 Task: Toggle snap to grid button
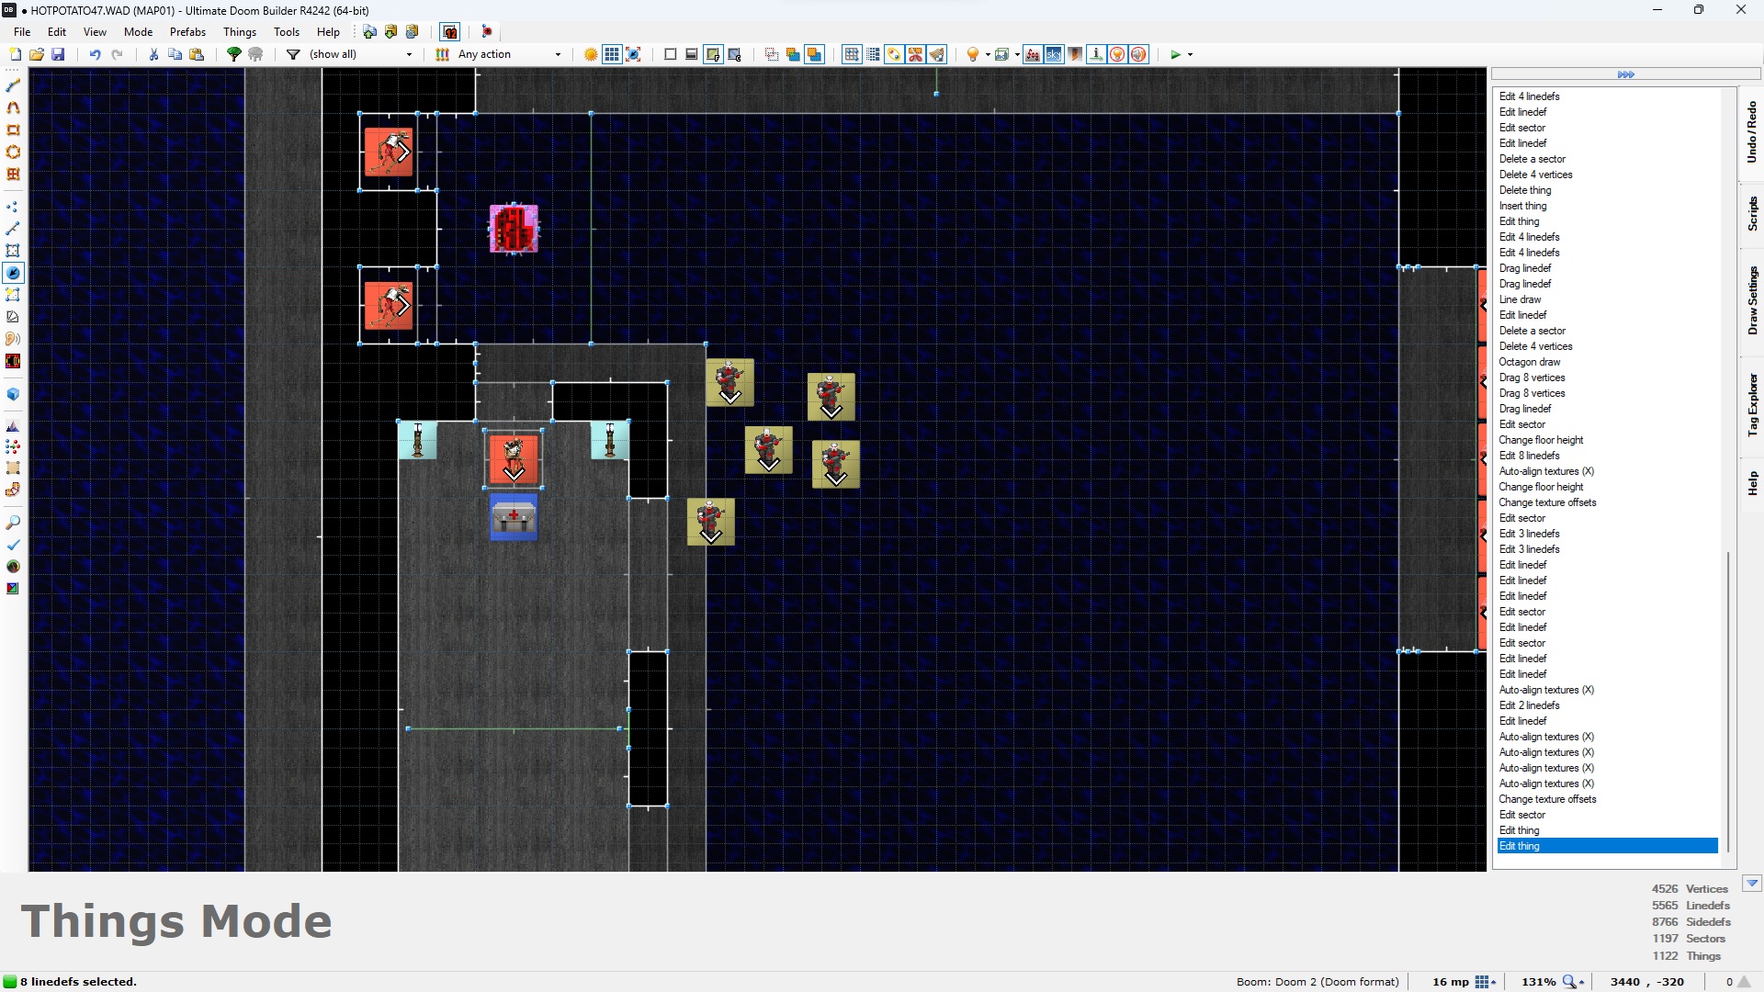[x=852, y=55]
